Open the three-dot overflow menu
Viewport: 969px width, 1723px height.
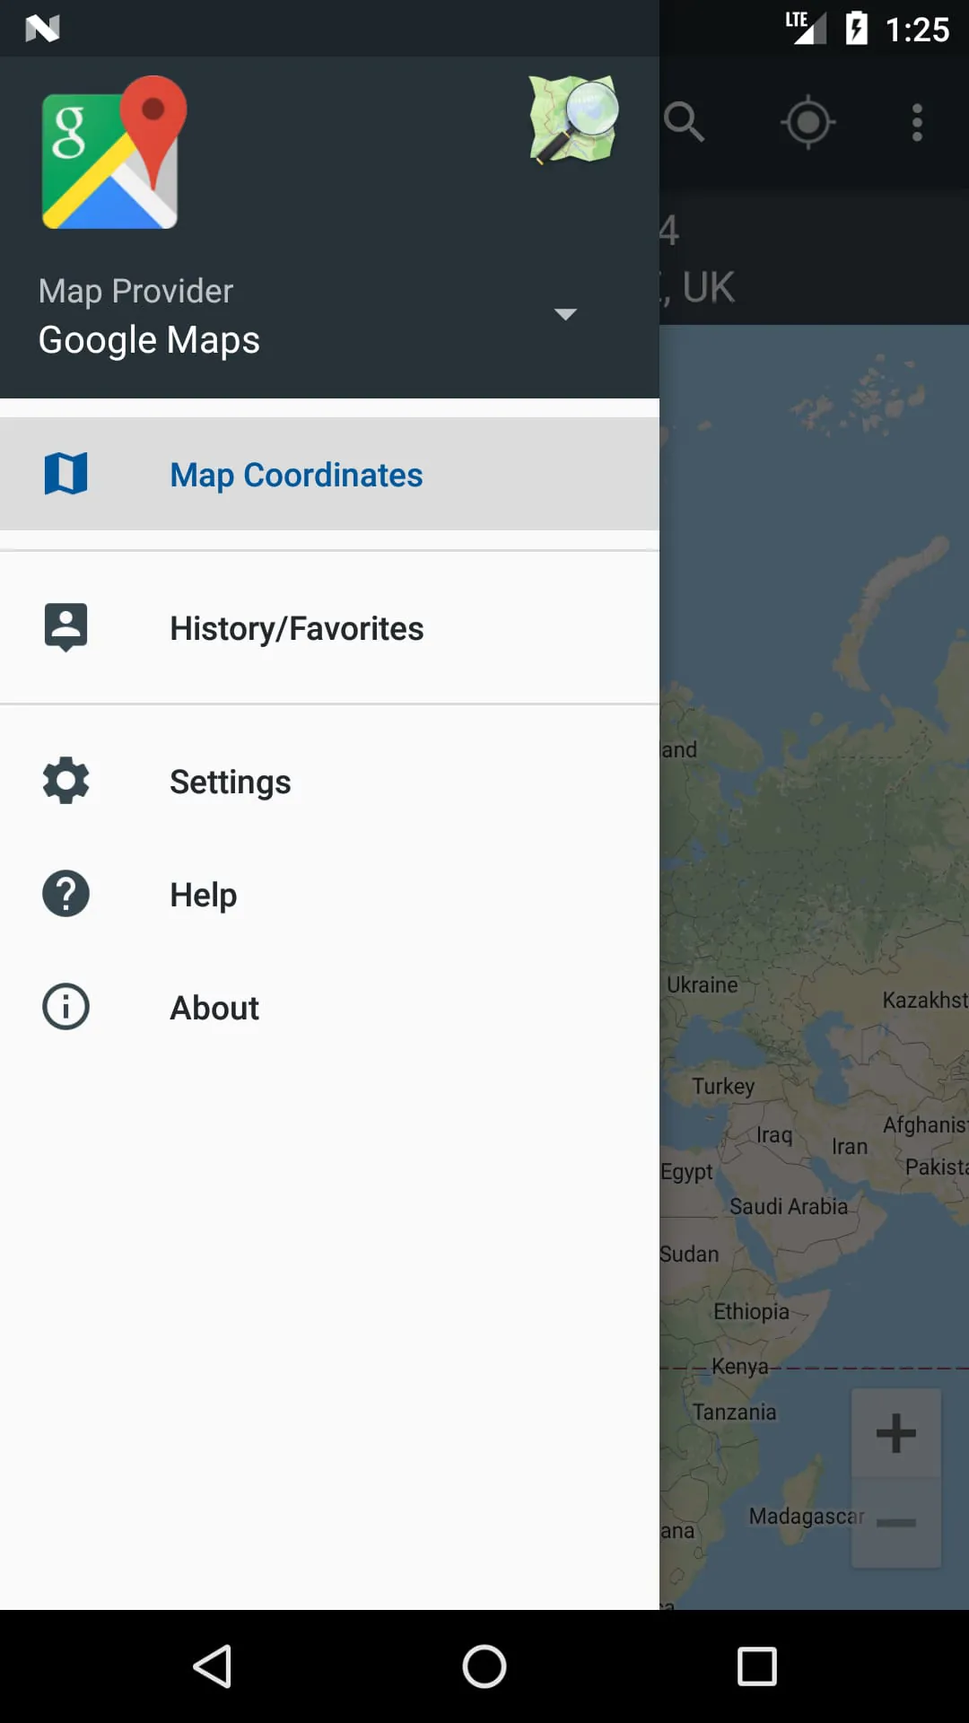(916, 121)
